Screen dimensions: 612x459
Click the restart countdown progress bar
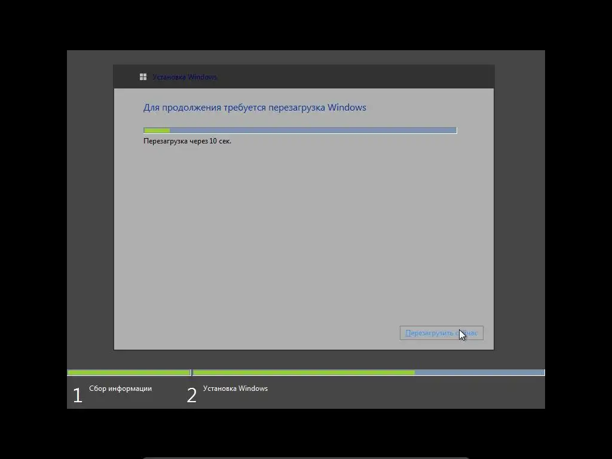point(300,130)
